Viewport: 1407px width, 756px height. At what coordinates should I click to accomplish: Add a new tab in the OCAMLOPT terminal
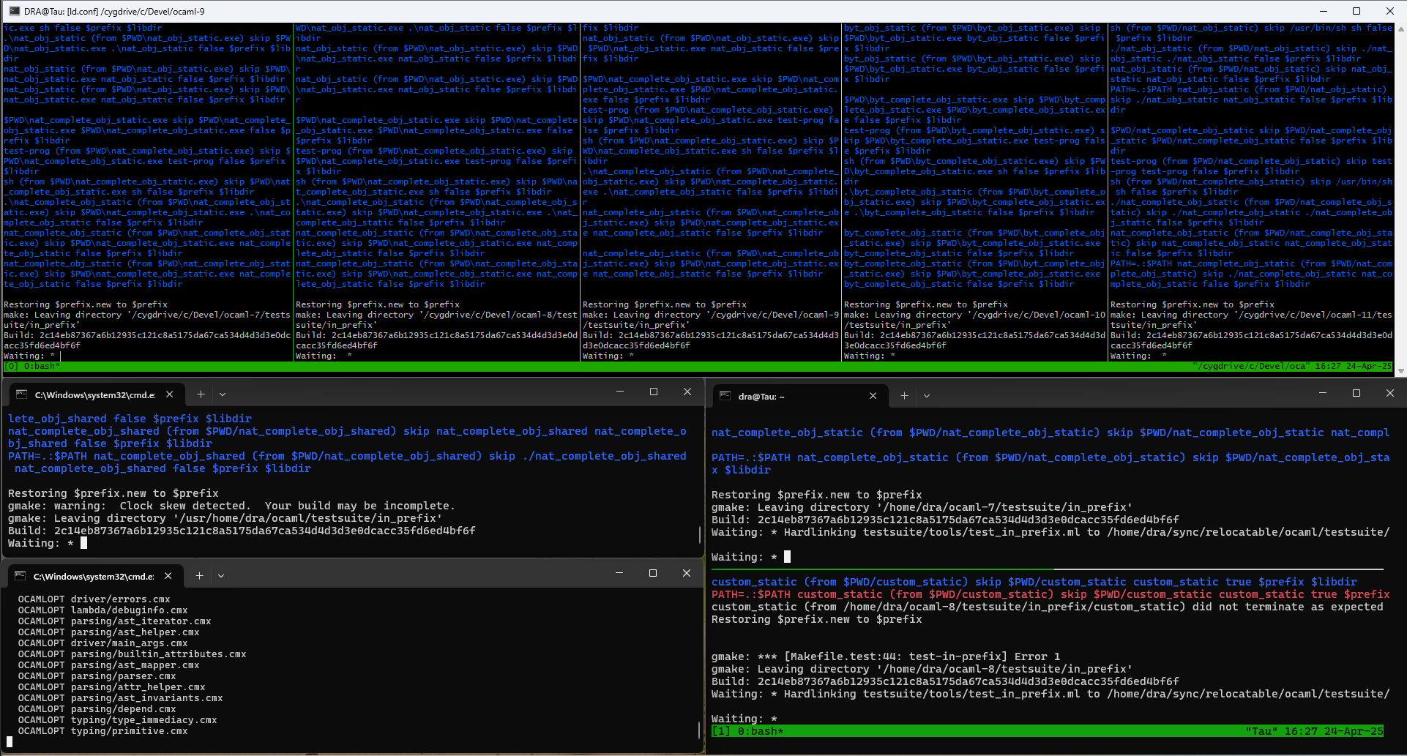point(199,576)
